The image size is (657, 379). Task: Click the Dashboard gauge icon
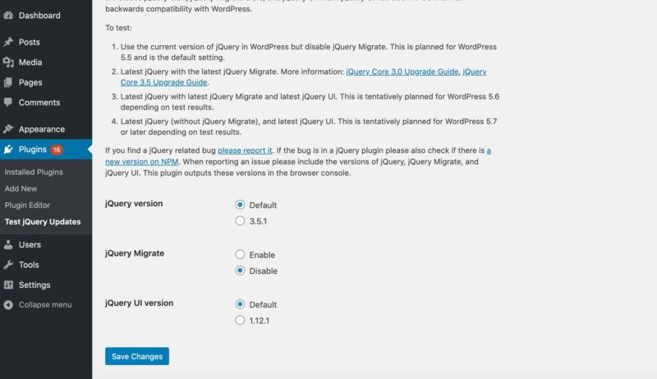8,16
